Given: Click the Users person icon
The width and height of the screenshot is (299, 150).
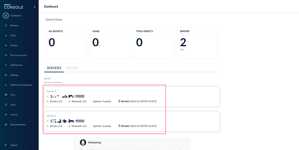Looking at the screenshot, I should (6, 35).
